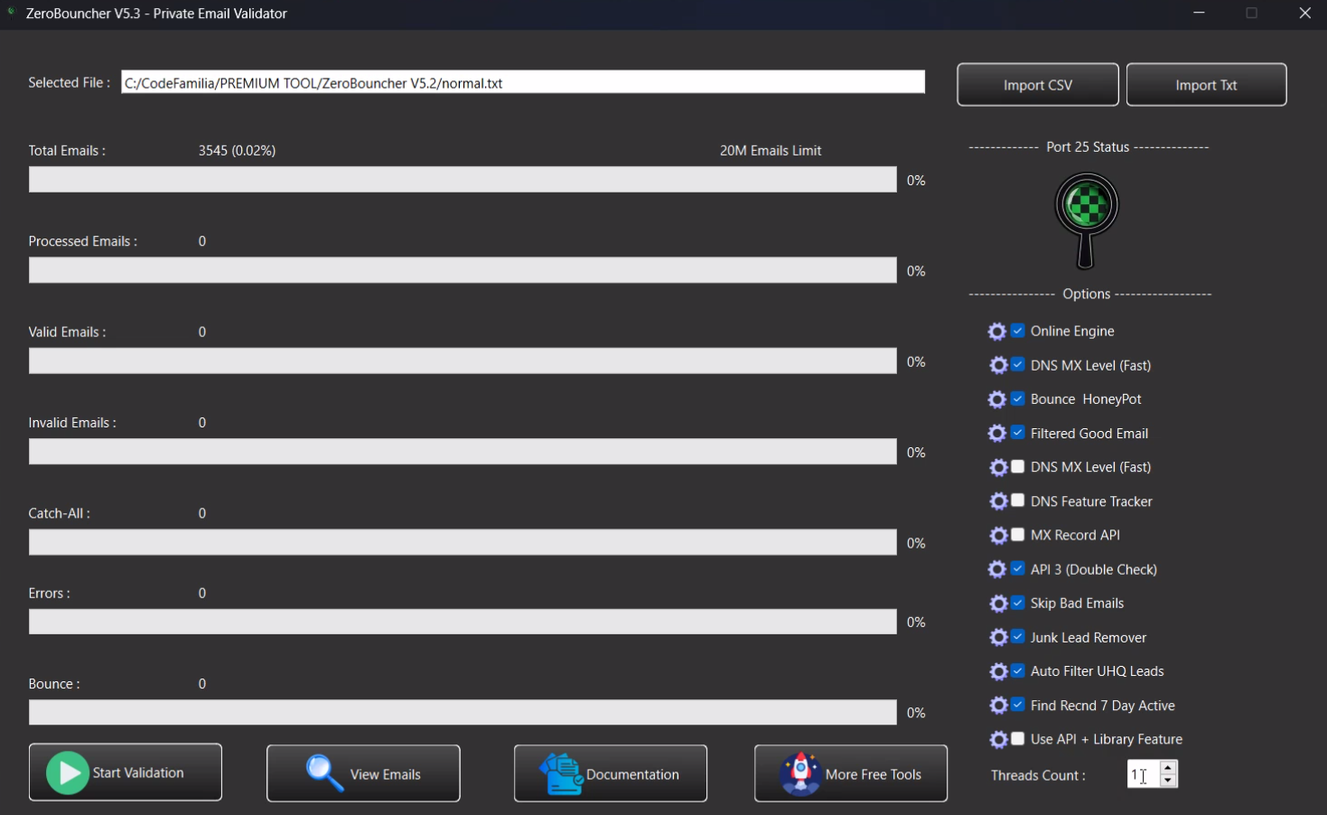The height and width of the screenshot is (815, 1327).
Task: Decrease Threads Count with down arrow
Action: click(x=1169, y=781)
